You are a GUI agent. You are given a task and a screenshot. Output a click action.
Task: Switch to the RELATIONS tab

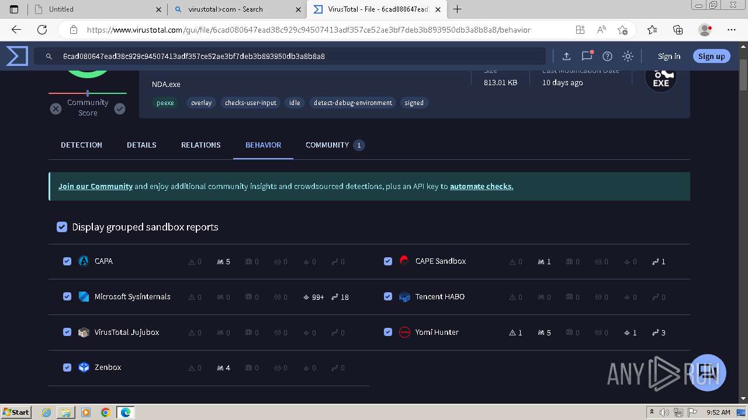point(201,145)
